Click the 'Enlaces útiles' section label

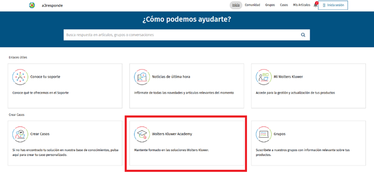[x=18, y=57]
